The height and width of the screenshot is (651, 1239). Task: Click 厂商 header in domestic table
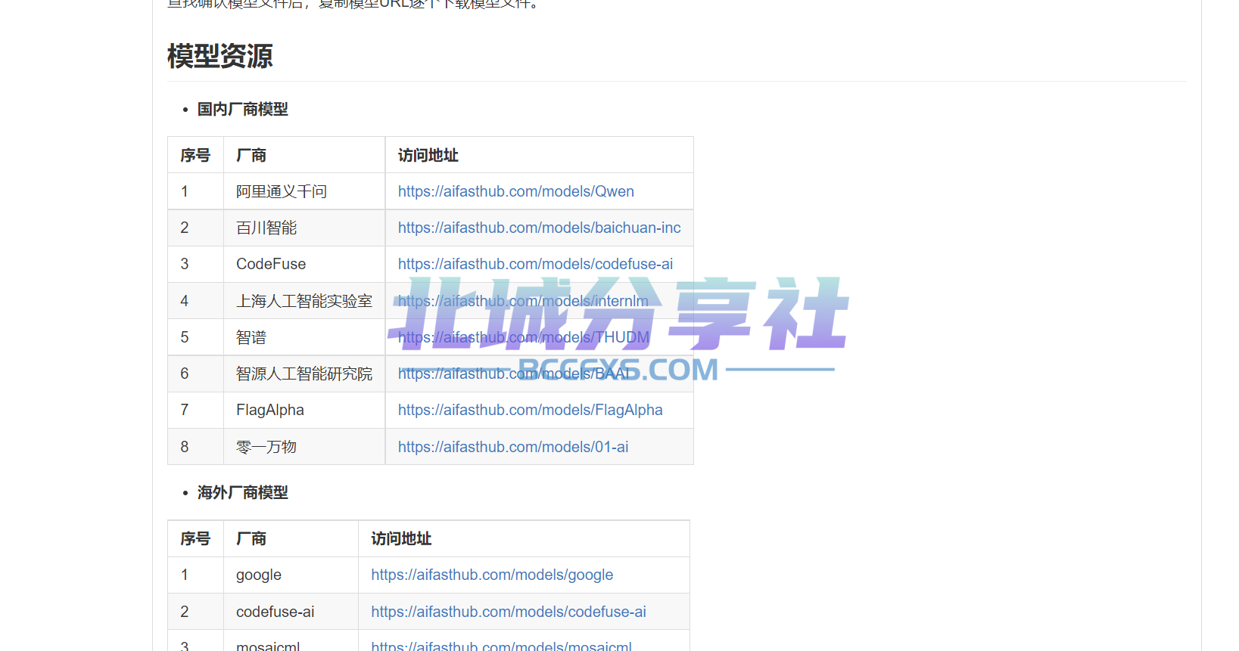251,155
